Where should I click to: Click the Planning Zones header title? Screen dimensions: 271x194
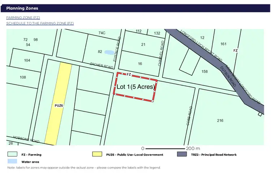point(22,8)
